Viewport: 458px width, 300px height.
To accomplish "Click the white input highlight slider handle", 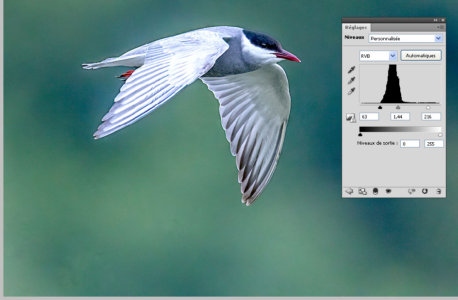I will tap(428, 107).
